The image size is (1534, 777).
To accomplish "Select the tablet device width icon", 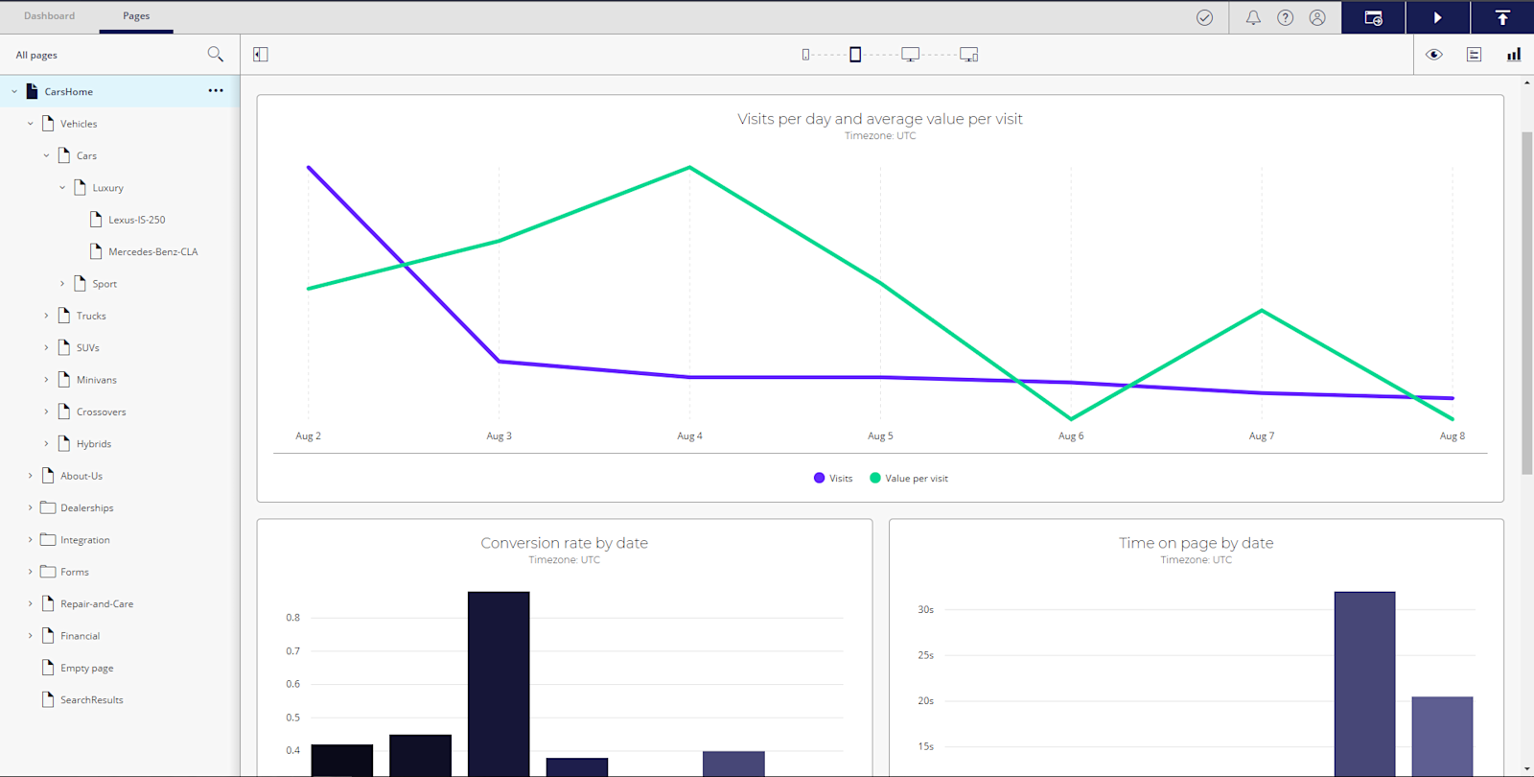I will (855, 55).
